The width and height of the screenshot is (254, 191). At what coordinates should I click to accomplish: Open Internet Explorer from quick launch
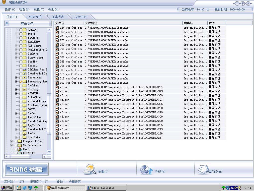pos(25,188)
